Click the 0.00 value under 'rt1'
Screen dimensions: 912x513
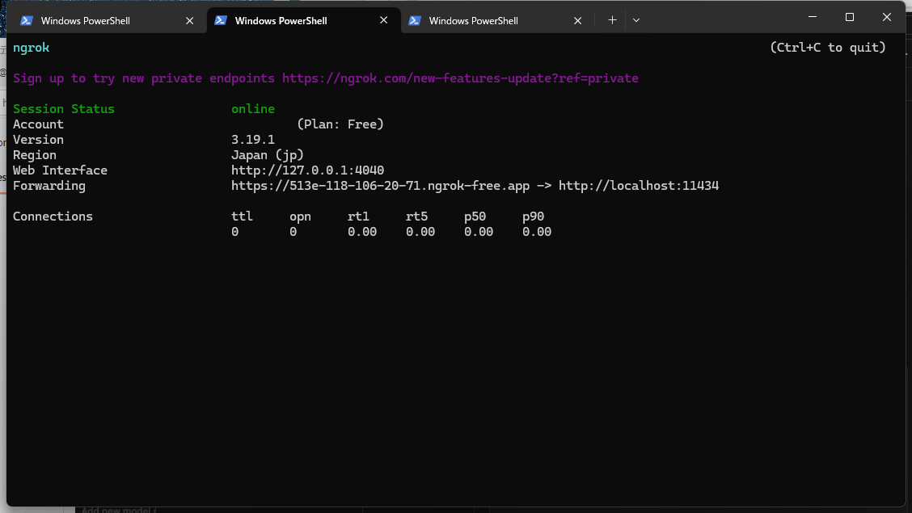tap(362, 232)
